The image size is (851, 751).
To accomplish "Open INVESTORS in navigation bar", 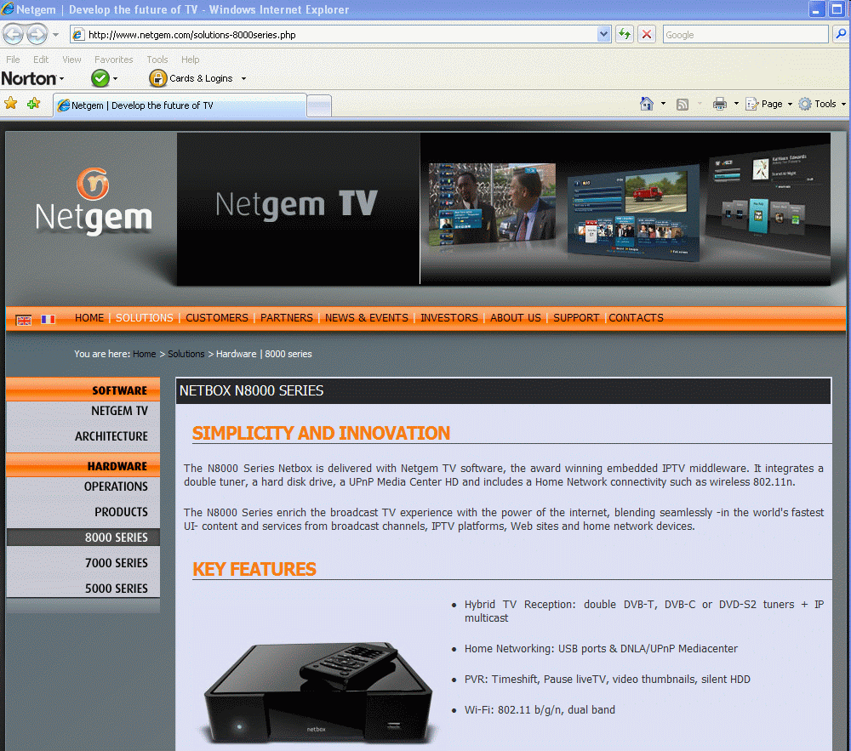I will tap(448, 318).
